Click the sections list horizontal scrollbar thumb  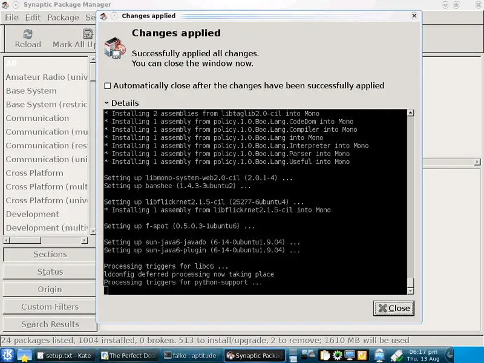[25, 240]
